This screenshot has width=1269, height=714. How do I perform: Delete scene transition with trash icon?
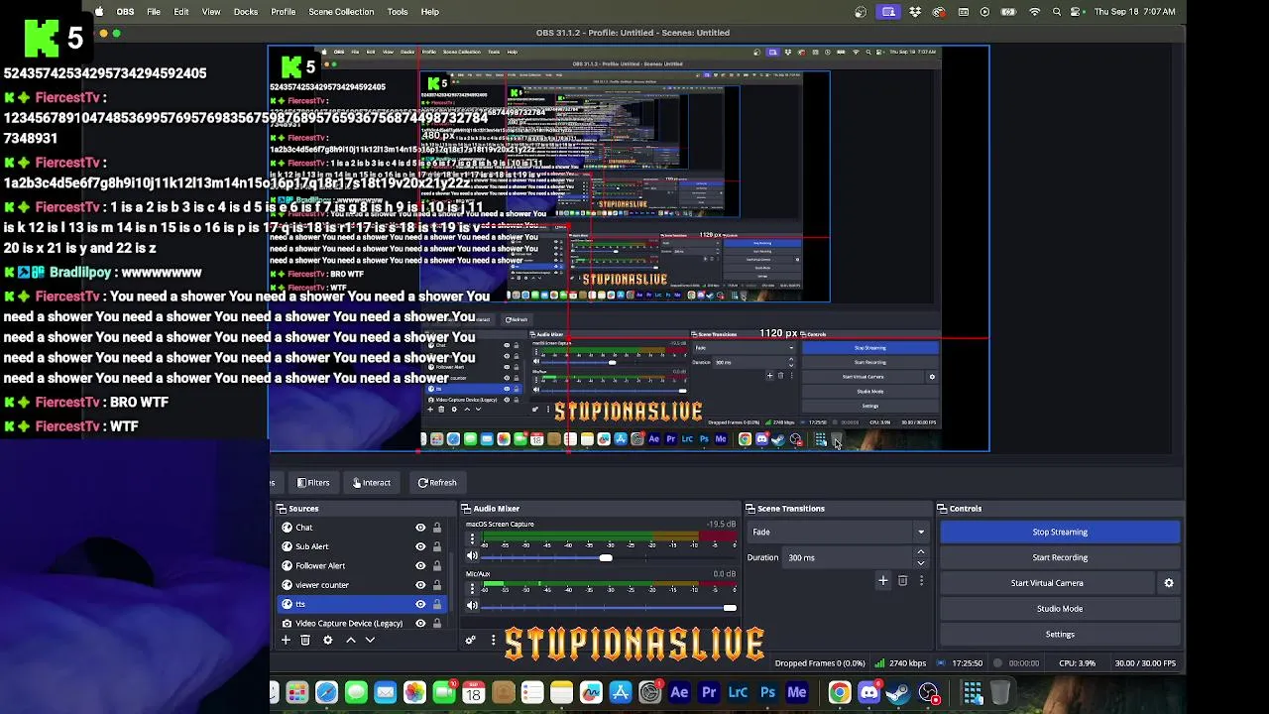coord(902,581)
